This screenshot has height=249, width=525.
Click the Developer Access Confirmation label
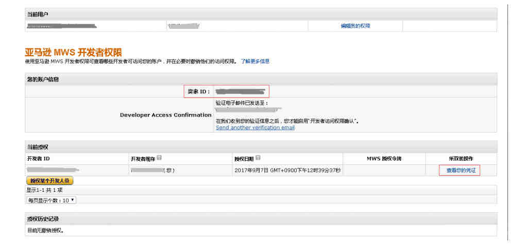[165, 115]
